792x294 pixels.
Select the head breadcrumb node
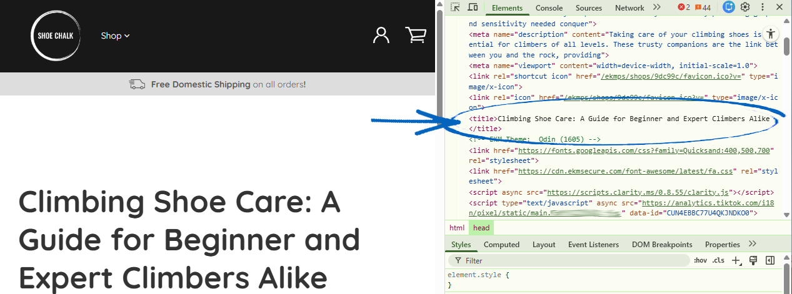(x=481, y=228)
